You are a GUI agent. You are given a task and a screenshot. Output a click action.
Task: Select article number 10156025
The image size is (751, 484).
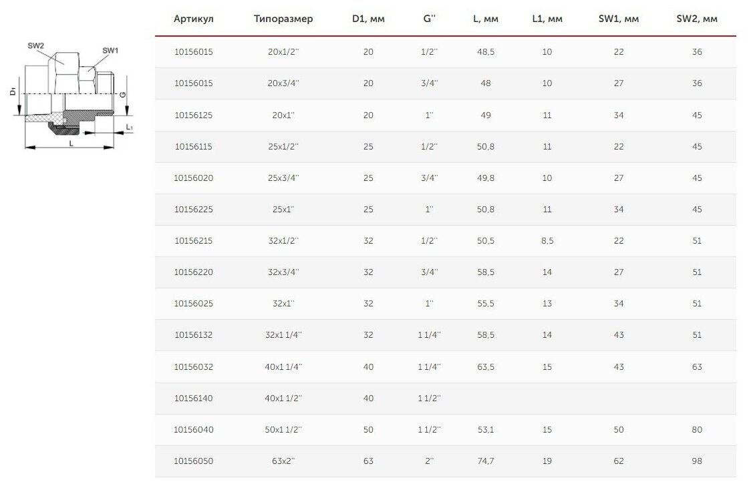tap(194, 303)
